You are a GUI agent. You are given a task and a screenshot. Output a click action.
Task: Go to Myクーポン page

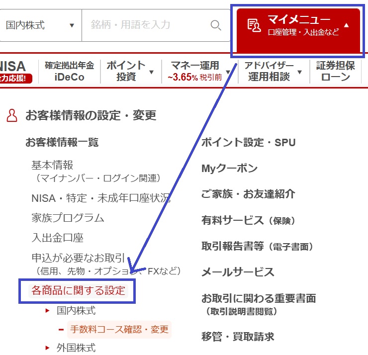(x=229, y=169)
